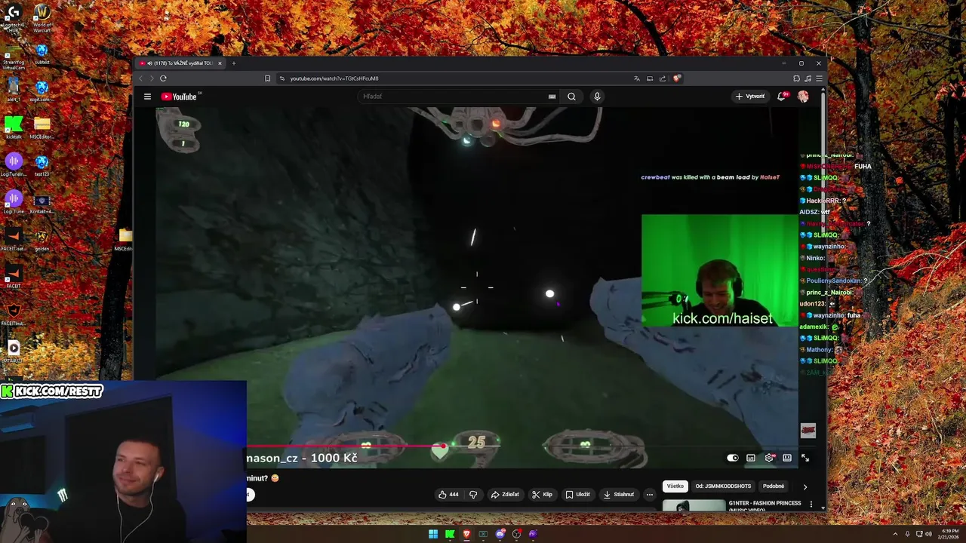
Task: Select the Streamfog VirtualCam desktop icon
Action: 13,59
